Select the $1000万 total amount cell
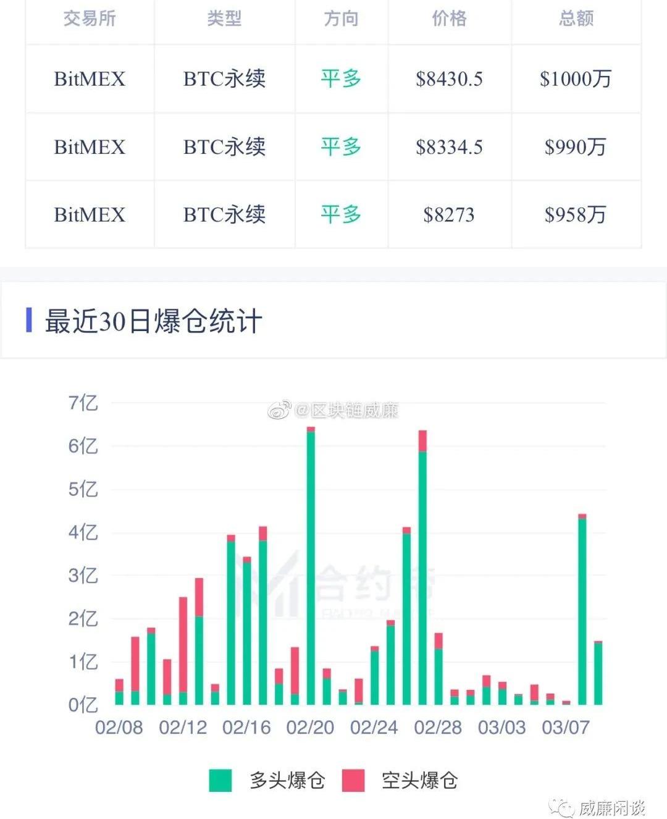The height and width of the screenshot is (819, 667). tap(576, 78)
